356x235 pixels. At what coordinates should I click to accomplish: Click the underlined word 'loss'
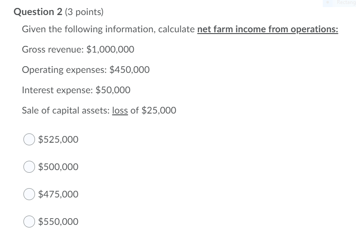120,110
